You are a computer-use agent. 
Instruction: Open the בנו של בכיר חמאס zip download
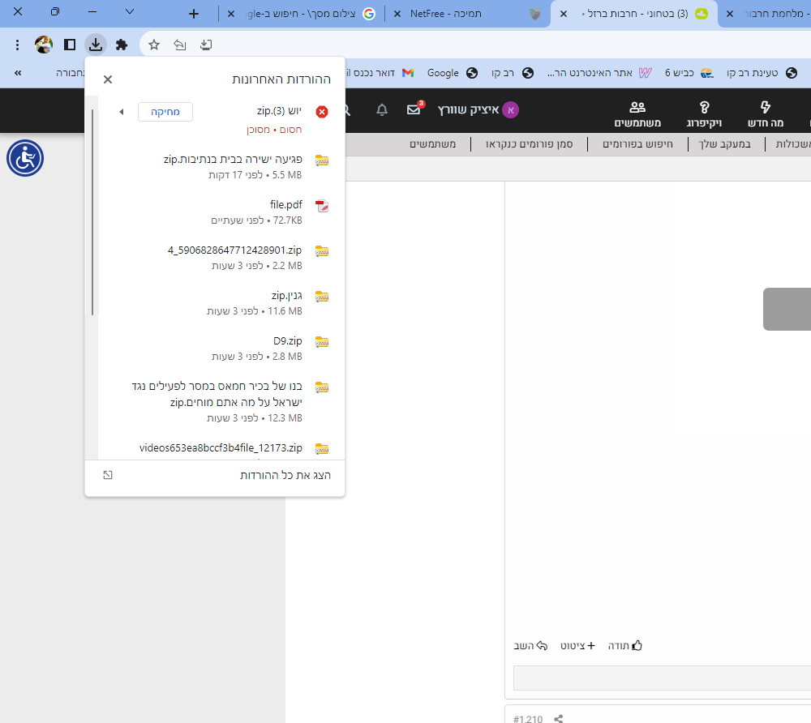[x=215, y=401]
